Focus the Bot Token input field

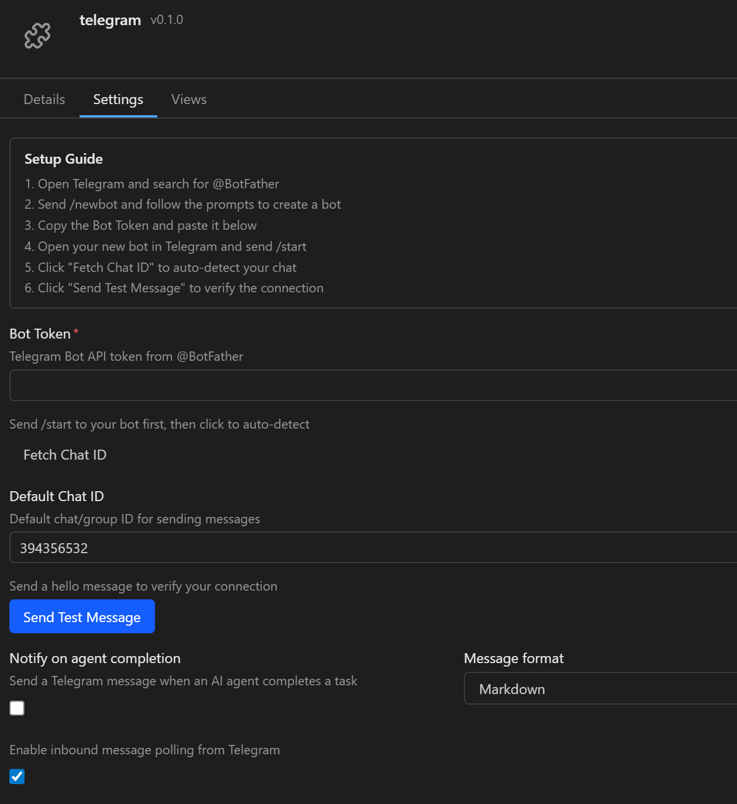pos(373,385)
